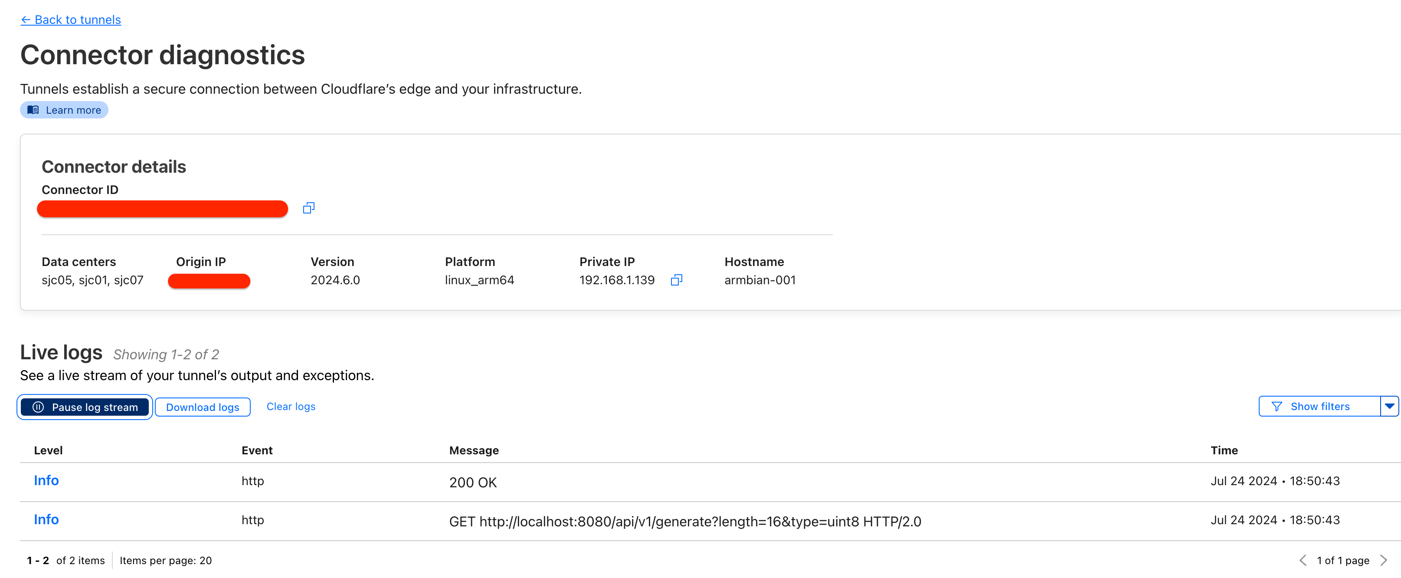Expand the GET localhost:8080 Info log entry

click(x=46, y=520)
